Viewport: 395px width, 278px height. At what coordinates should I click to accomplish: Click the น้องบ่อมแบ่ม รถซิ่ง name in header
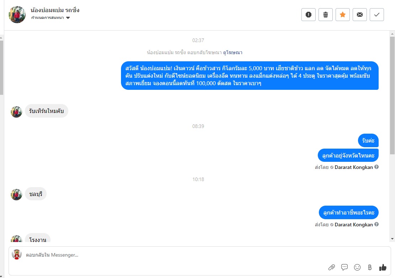point(55,10)
